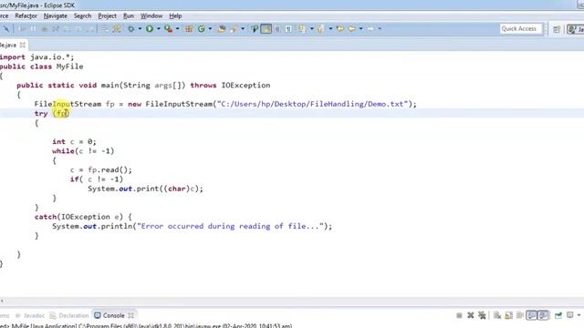Screen dimensions: 584x328
Task: Close the MyFile.java editor tab
Action: pyautogui.click(x=22, y=45)
